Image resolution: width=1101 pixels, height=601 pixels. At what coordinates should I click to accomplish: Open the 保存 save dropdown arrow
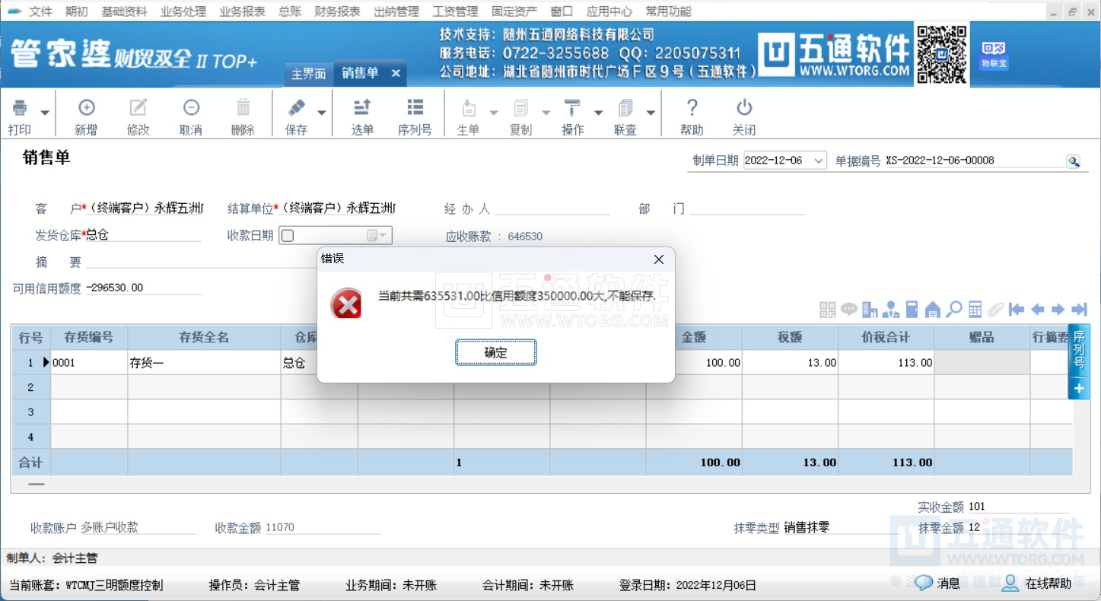(x=322, y=113)
